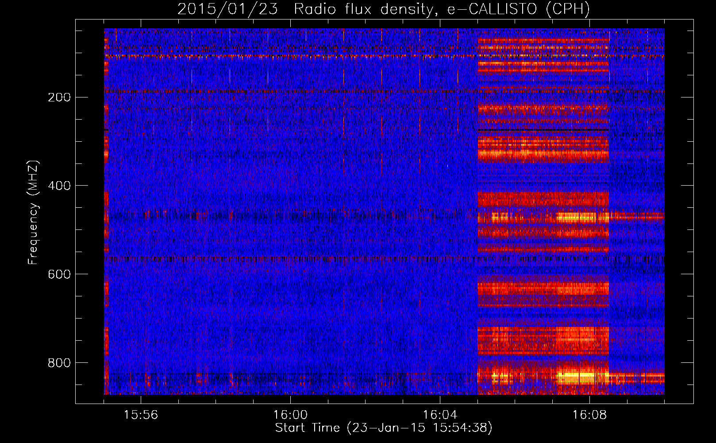Click the 16:04 time tick label
Image resolution: width=716 pixels, height=443 pixels.
440,415
